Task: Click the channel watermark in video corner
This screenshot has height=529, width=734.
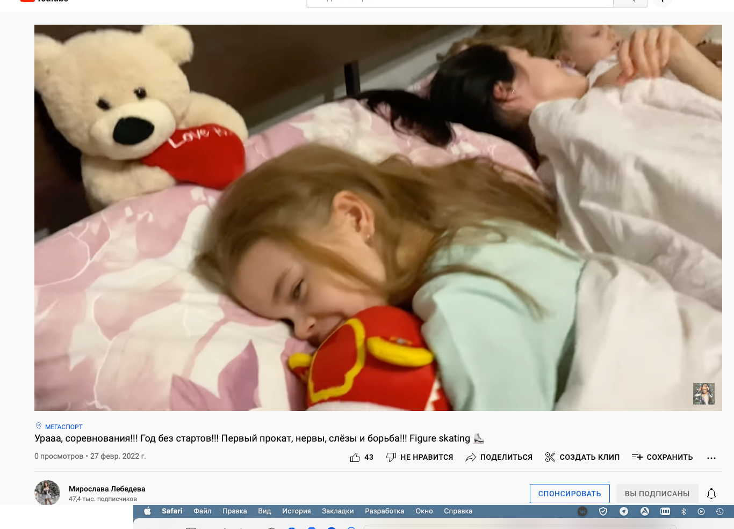Action: [703, 394]
